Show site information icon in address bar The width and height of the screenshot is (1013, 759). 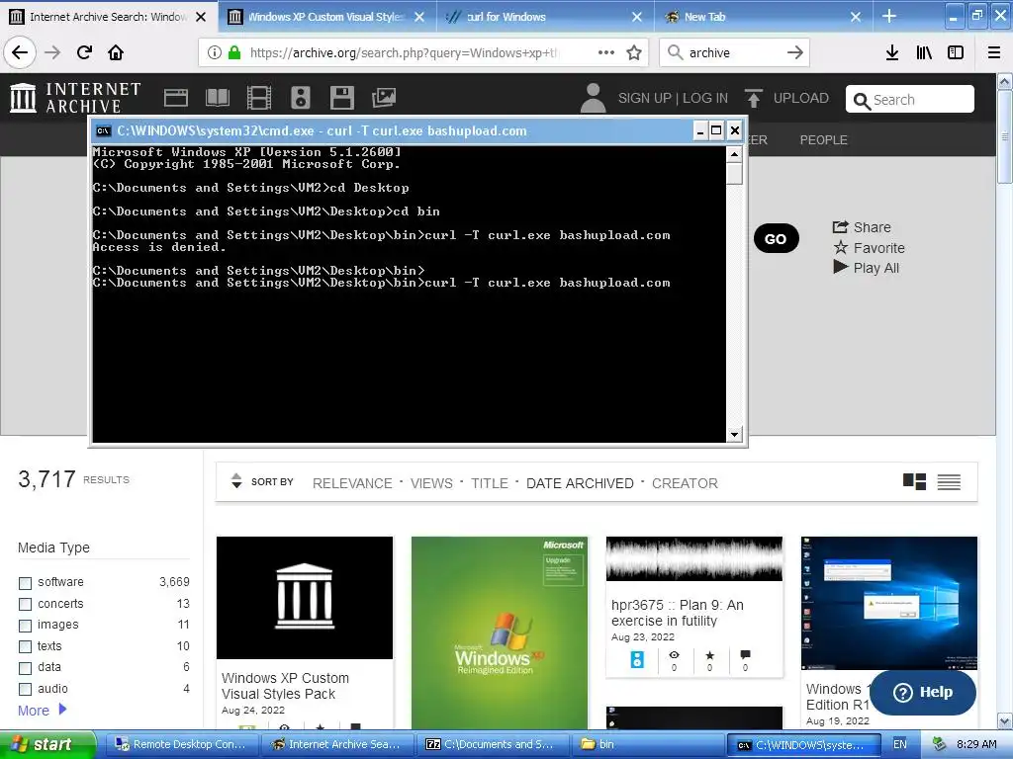point(214,52)
